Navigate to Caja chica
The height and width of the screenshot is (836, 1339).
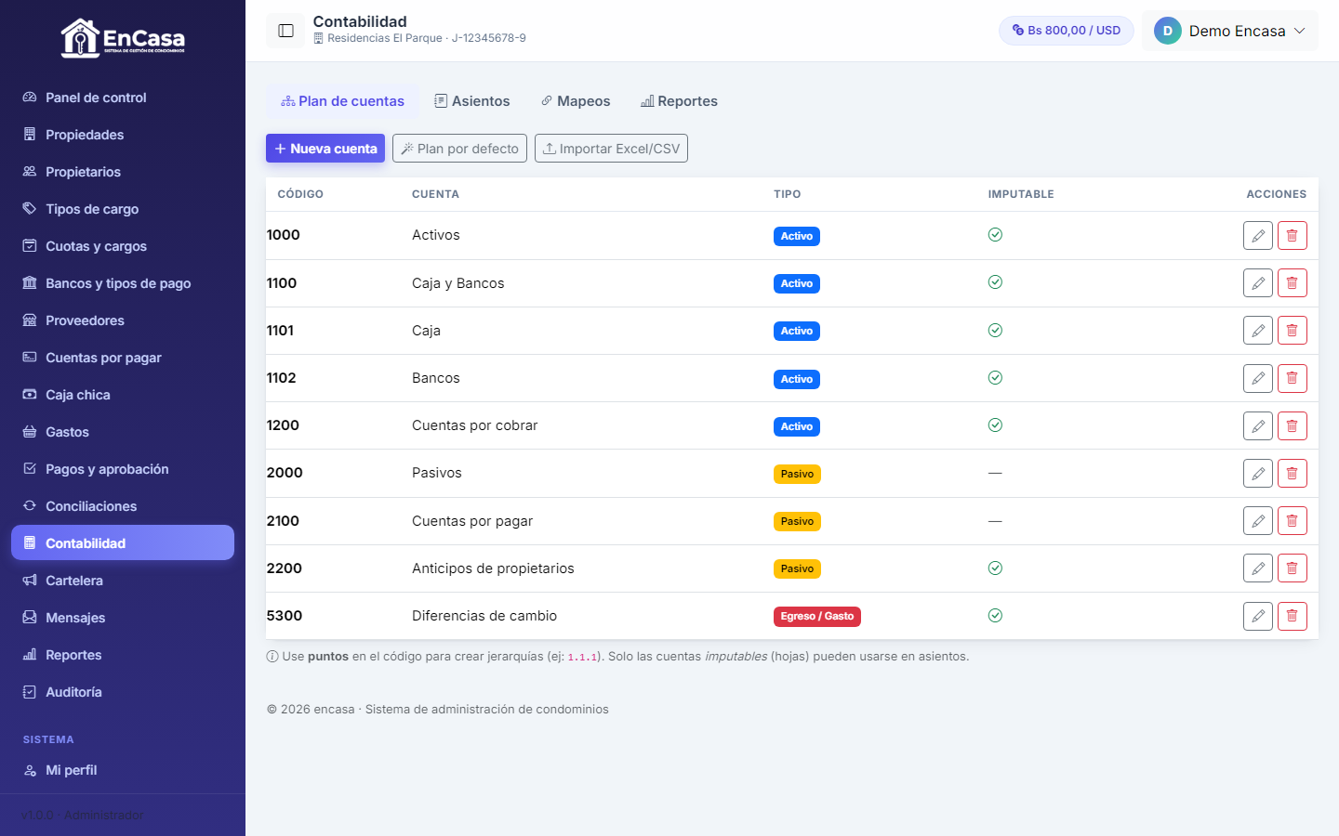click(x=123, y=395)
